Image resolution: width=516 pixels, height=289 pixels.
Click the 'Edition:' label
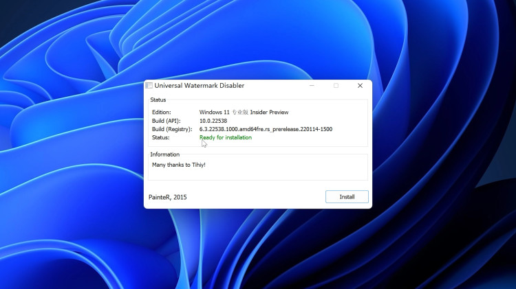pos(162,113)
